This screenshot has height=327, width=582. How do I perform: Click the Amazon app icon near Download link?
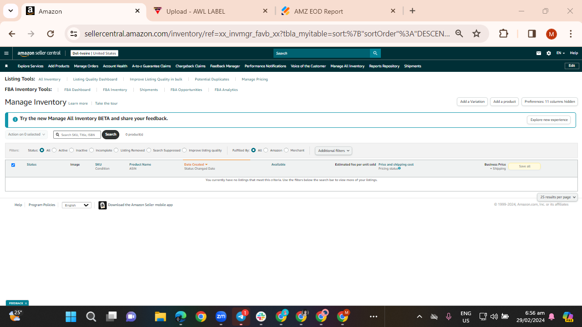(103, 205)
